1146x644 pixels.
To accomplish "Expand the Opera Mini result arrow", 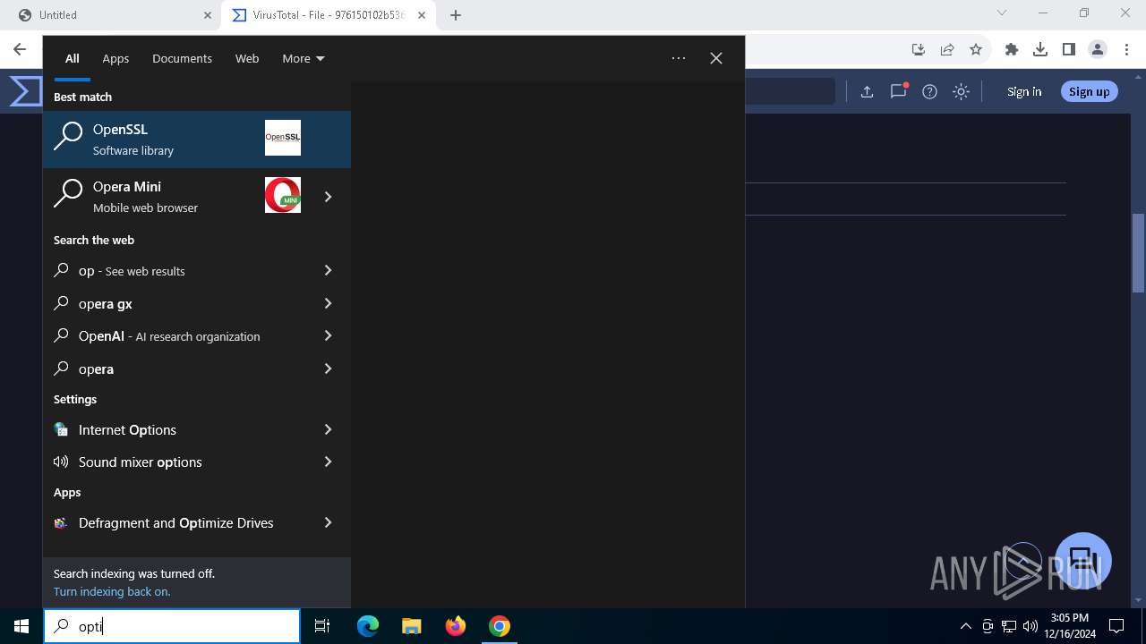I will 328,197.
